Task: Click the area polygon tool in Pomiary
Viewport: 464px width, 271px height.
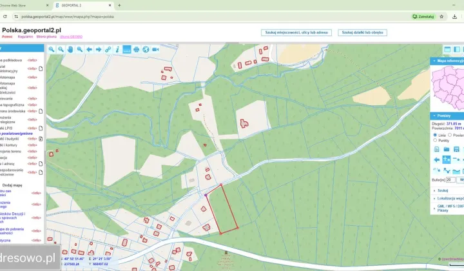Action: (x=456, y=170)
